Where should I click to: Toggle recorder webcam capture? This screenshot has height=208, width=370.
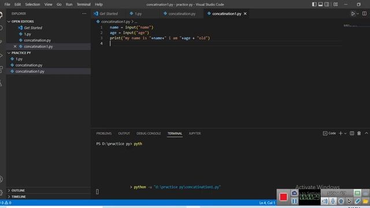click(x=341, y=201)
